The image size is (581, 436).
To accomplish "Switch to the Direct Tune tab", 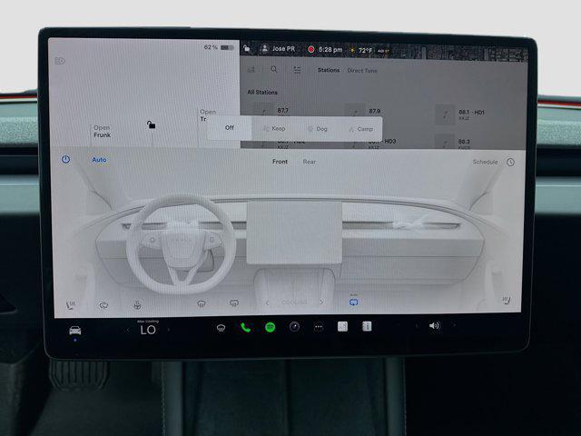I will (362, 71).
